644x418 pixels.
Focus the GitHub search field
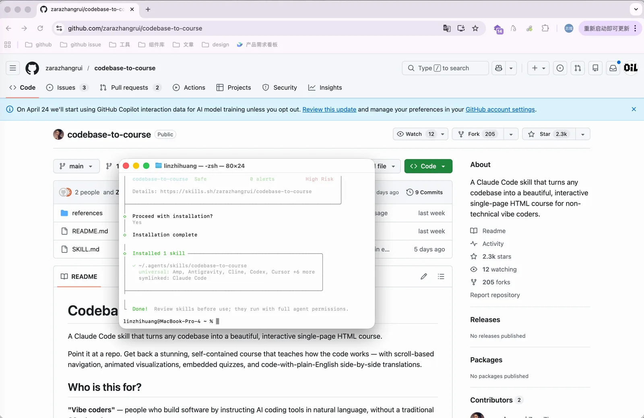tap(446, 68)
